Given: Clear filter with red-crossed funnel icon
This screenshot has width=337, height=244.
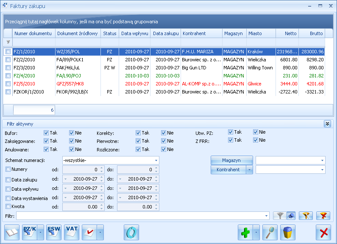Looking at the screenshot, I should (323, 216).
